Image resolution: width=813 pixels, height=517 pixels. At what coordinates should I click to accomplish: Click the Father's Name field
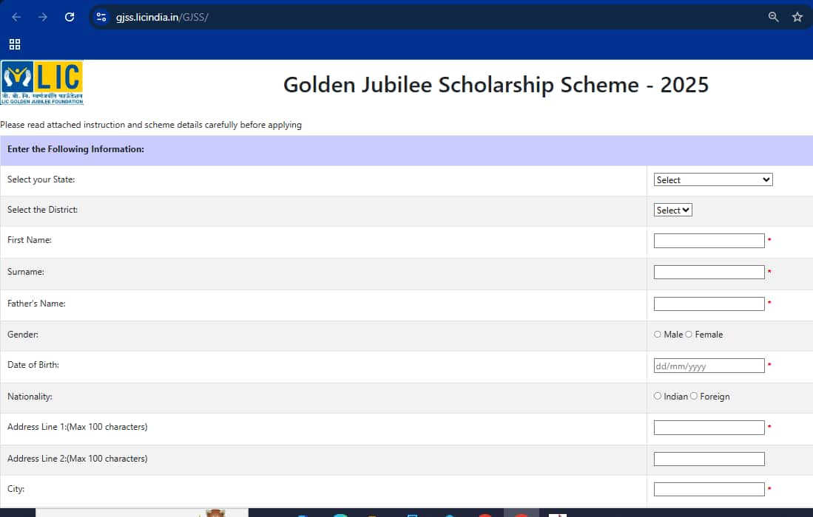[x=709, y=304]
